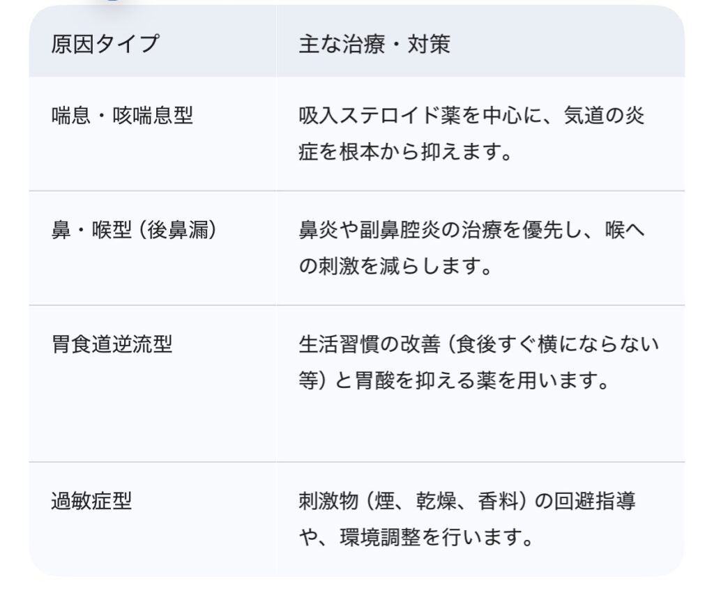Select the 喘息・咳喘息型 row label
714x595 pixels.
click(122, 115)
